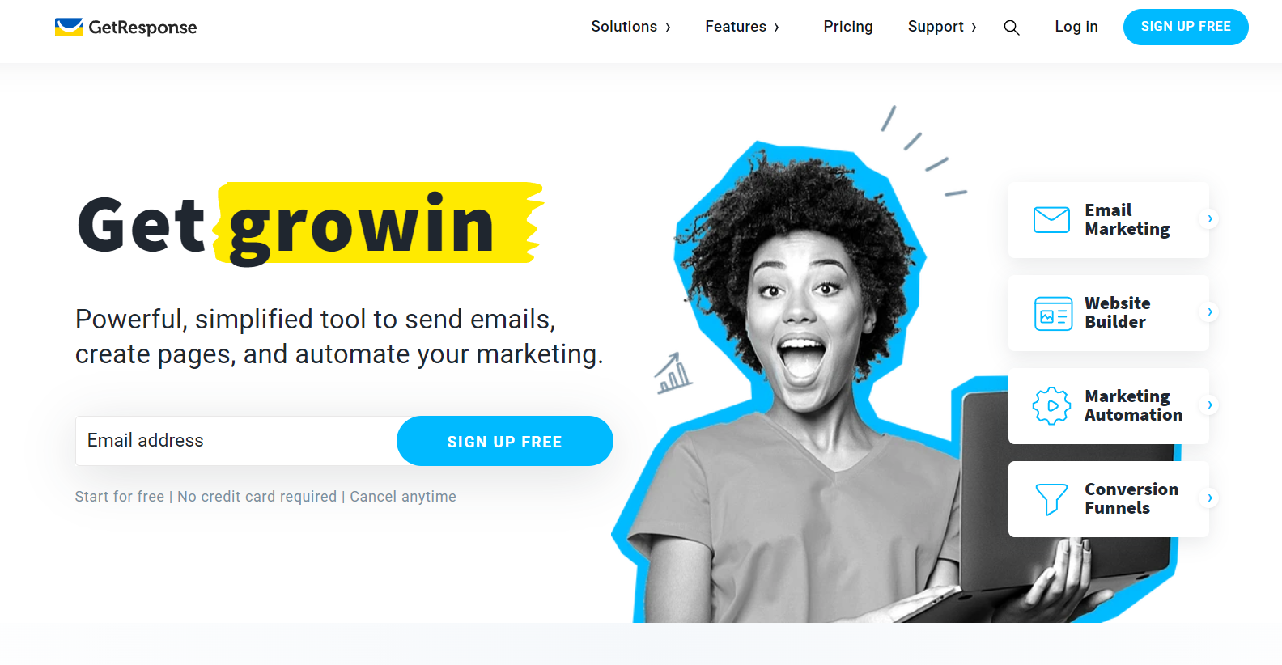This screenshot has width=1282, height=665.
Task: Expand the Support menu
Action: pos(942,27)
